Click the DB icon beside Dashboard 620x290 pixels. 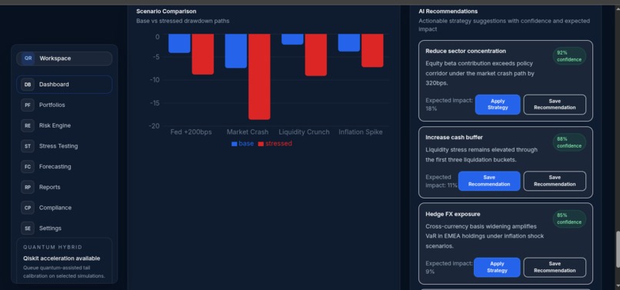pos(28,85)
